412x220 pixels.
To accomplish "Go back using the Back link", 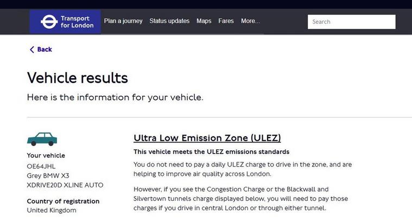I will click(x=41, y=49).
